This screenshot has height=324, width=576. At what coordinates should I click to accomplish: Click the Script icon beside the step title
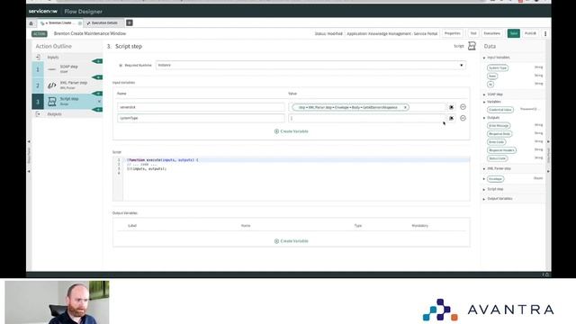pyautogui.click(x=472, y=46)
